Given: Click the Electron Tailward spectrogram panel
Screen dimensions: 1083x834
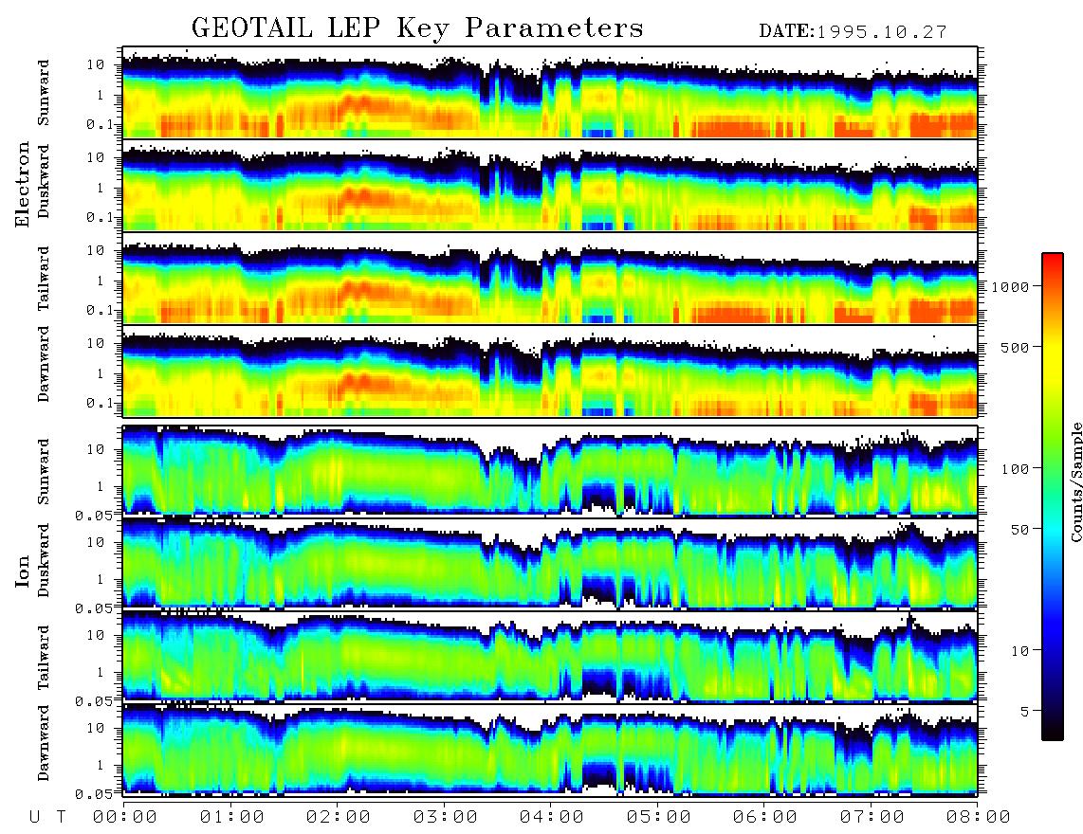Looking at the screenshot, I should click(550, 279).
